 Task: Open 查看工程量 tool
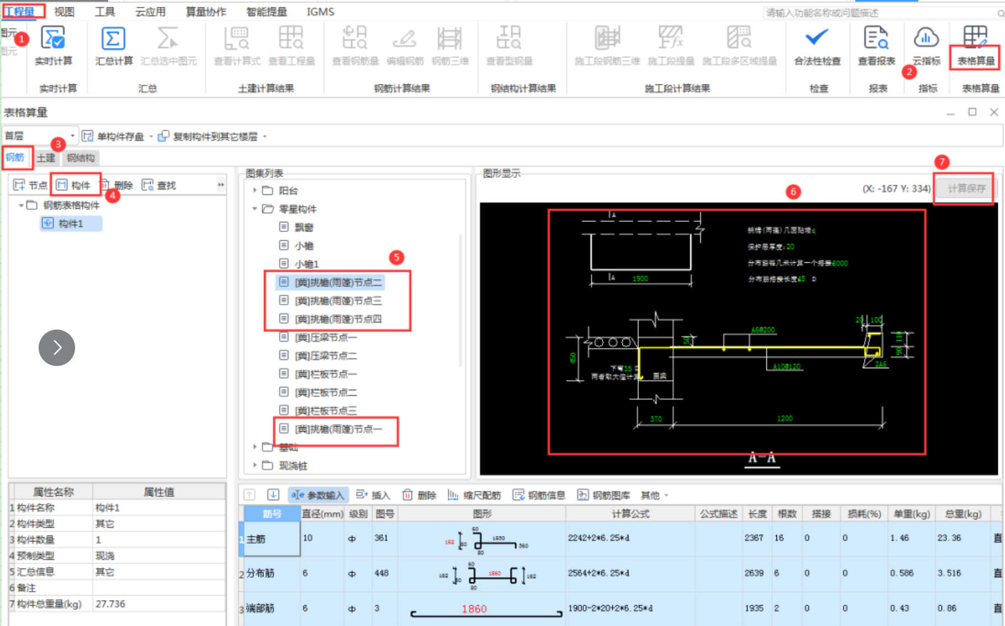(x=291, y=46)
